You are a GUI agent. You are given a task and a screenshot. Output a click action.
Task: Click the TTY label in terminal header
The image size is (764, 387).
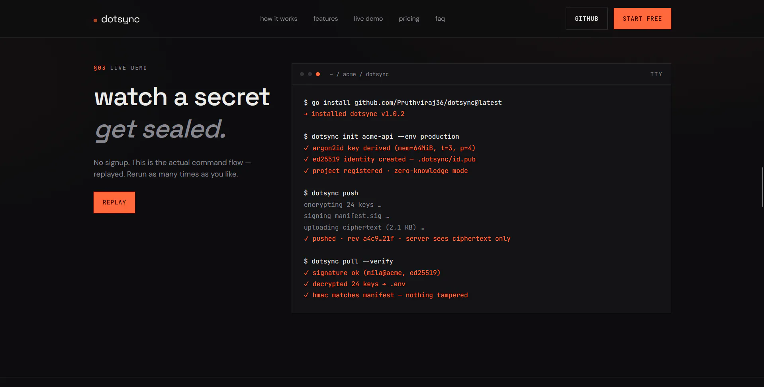point(656,74)
